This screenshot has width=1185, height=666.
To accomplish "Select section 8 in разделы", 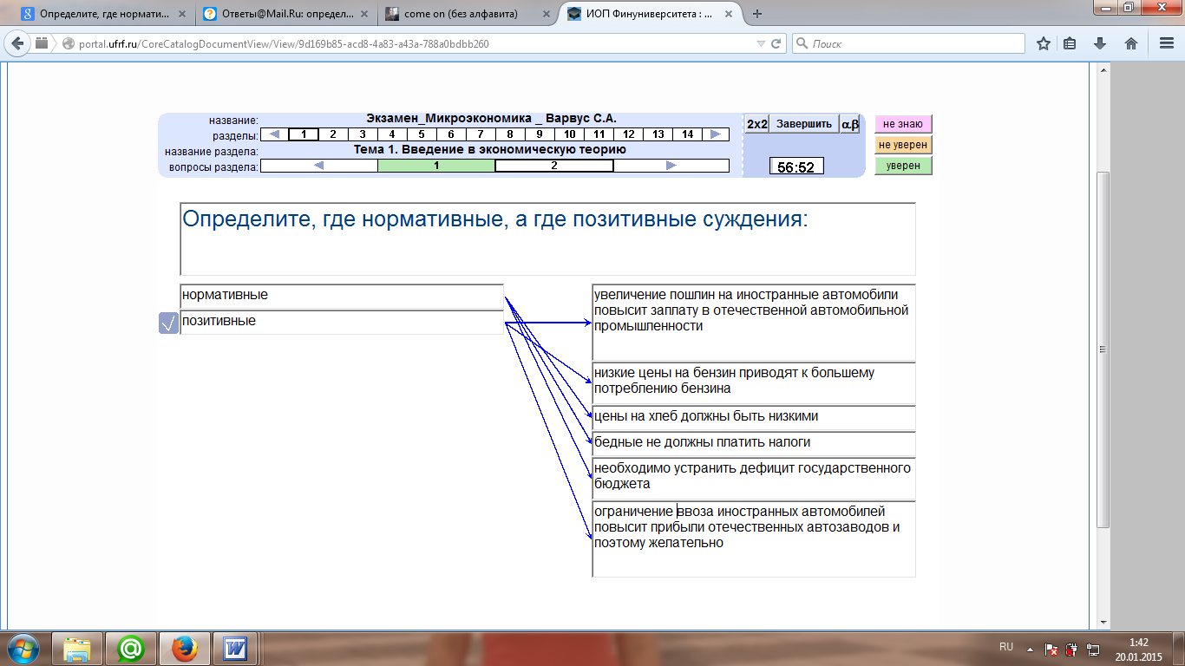I will (x=509, y=134).
